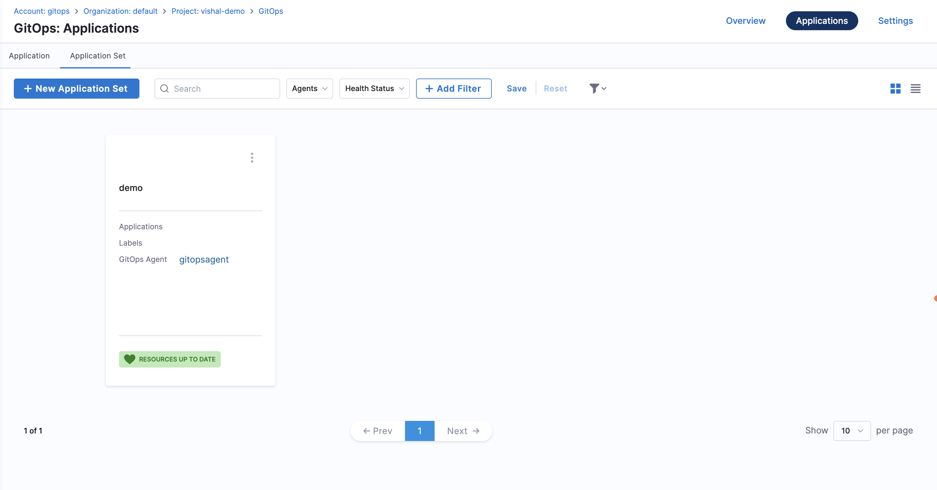The width and height of the screenshot is (937, 490).
Task: Open the saved filters funnel menu
Action: 597,88
